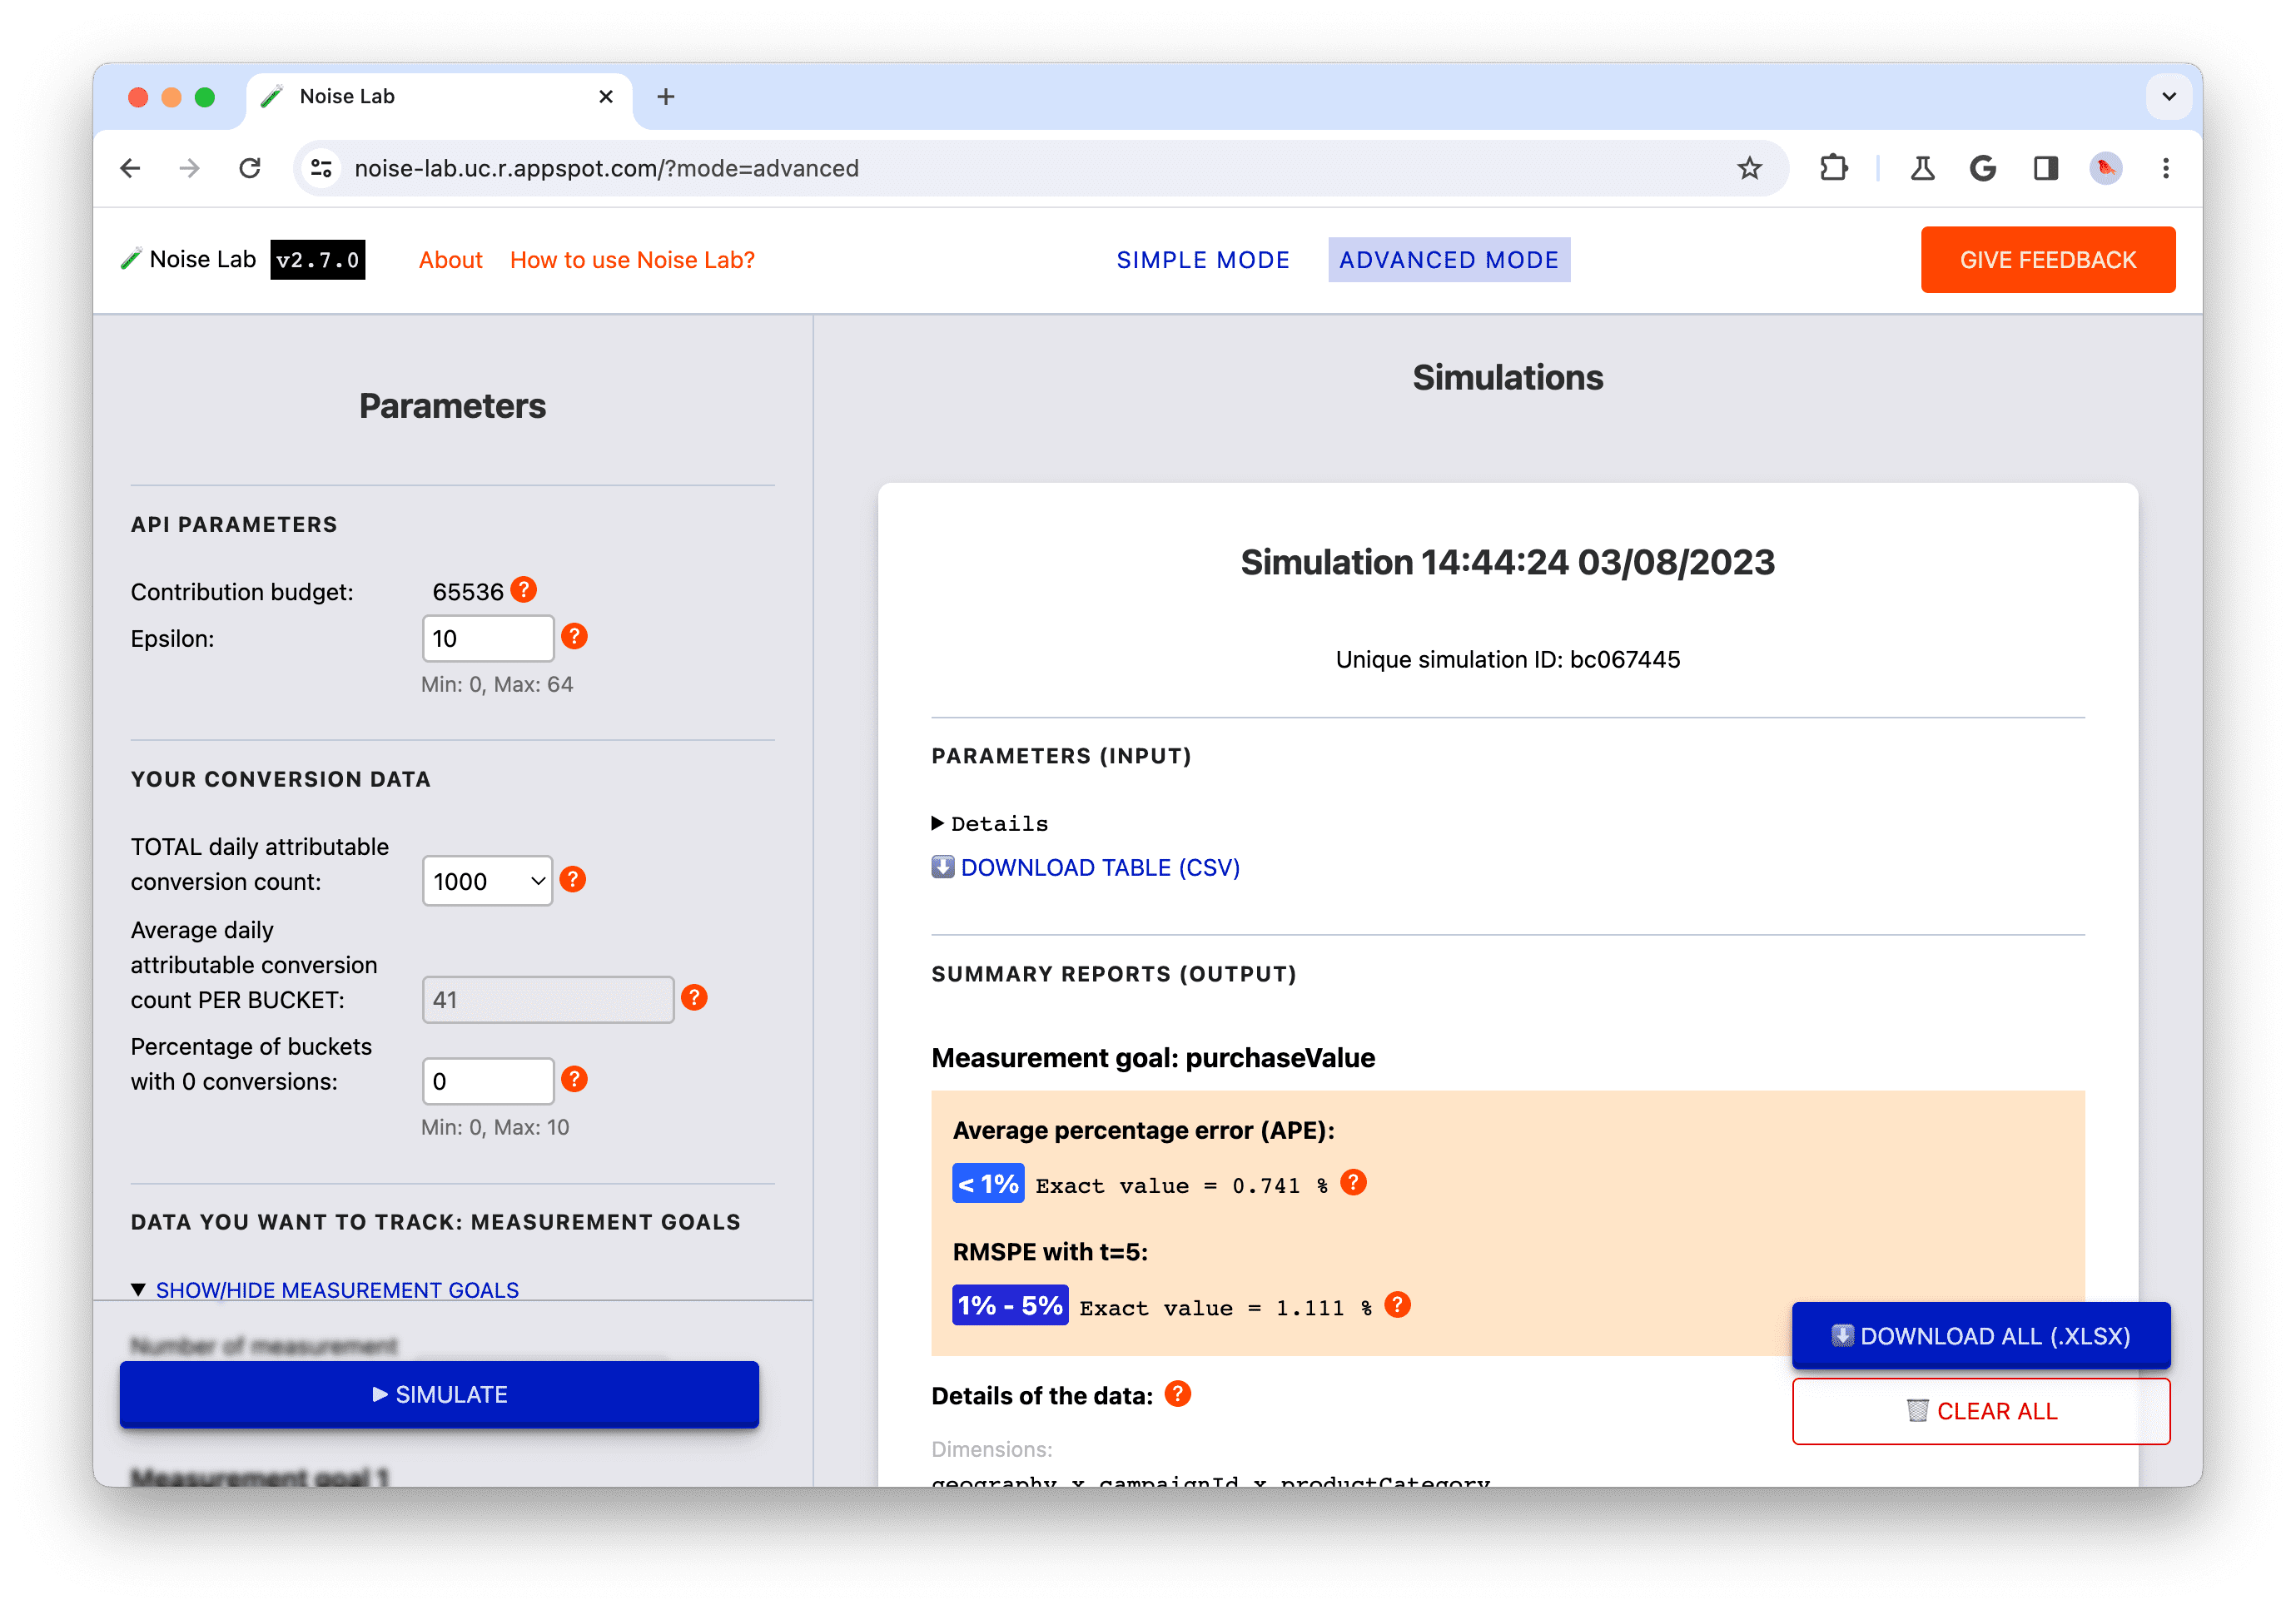Click the browser reload icon
Screen dimensions: 2296x1610
point(253,169)
